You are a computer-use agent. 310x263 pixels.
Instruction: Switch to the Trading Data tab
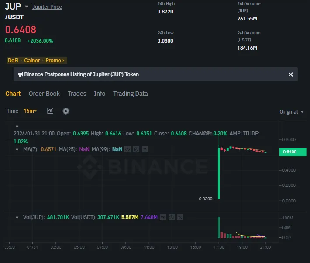(x=131, y=94)
